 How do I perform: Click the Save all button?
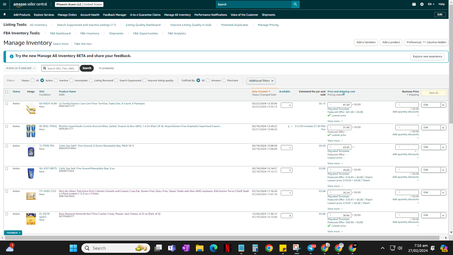pos(434,93)
